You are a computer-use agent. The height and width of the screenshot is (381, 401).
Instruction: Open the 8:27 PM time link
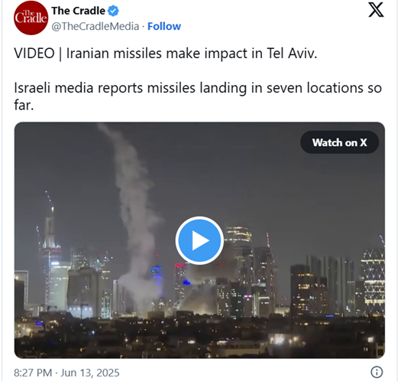click(33, 373)
